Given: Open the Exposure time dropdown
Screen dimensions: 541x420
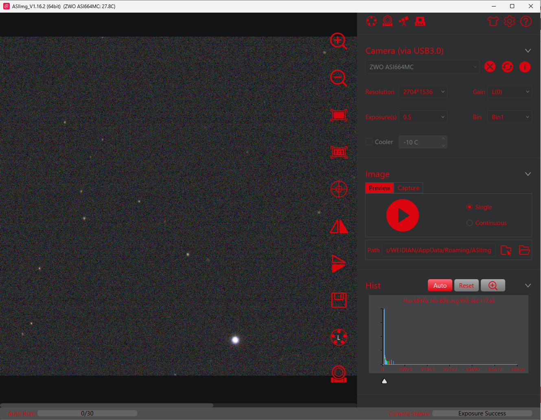Looking at the screenshot, I should [x=423, y=117].
